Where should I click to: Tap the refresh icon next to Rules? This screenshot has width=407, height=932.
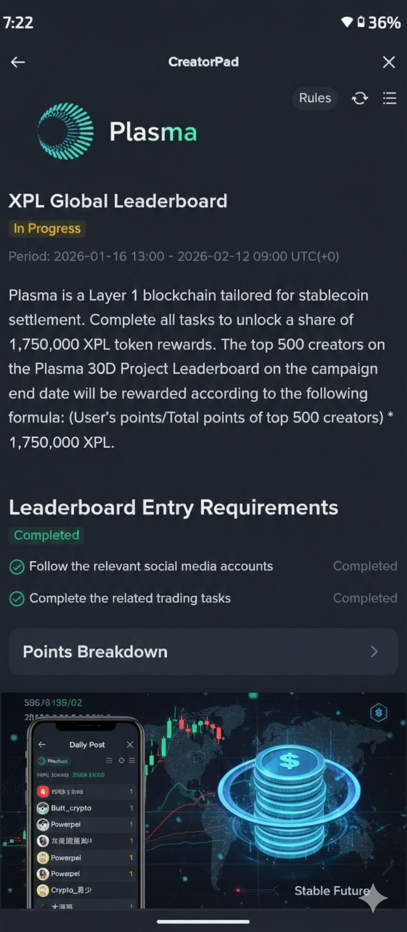click(360, 98)
